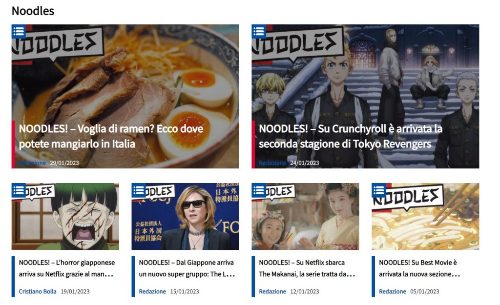The image size is (500, 305).
Task: Click the Noodles section heading
Action: [33, 11]
